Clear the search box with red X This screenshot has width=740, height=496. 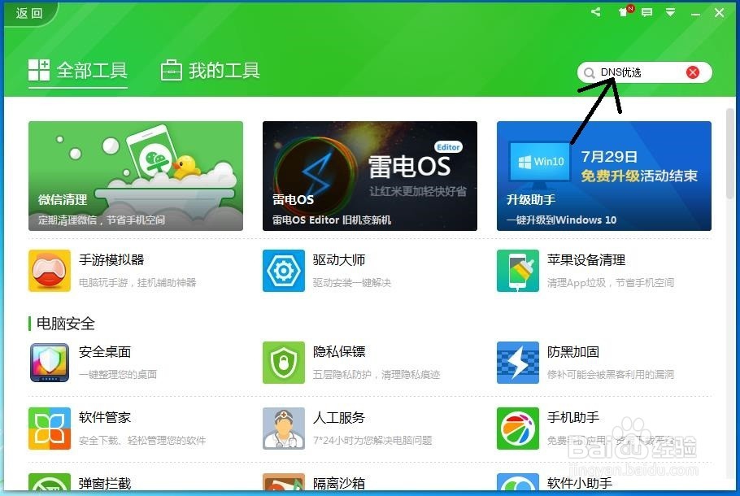[693, 72]
